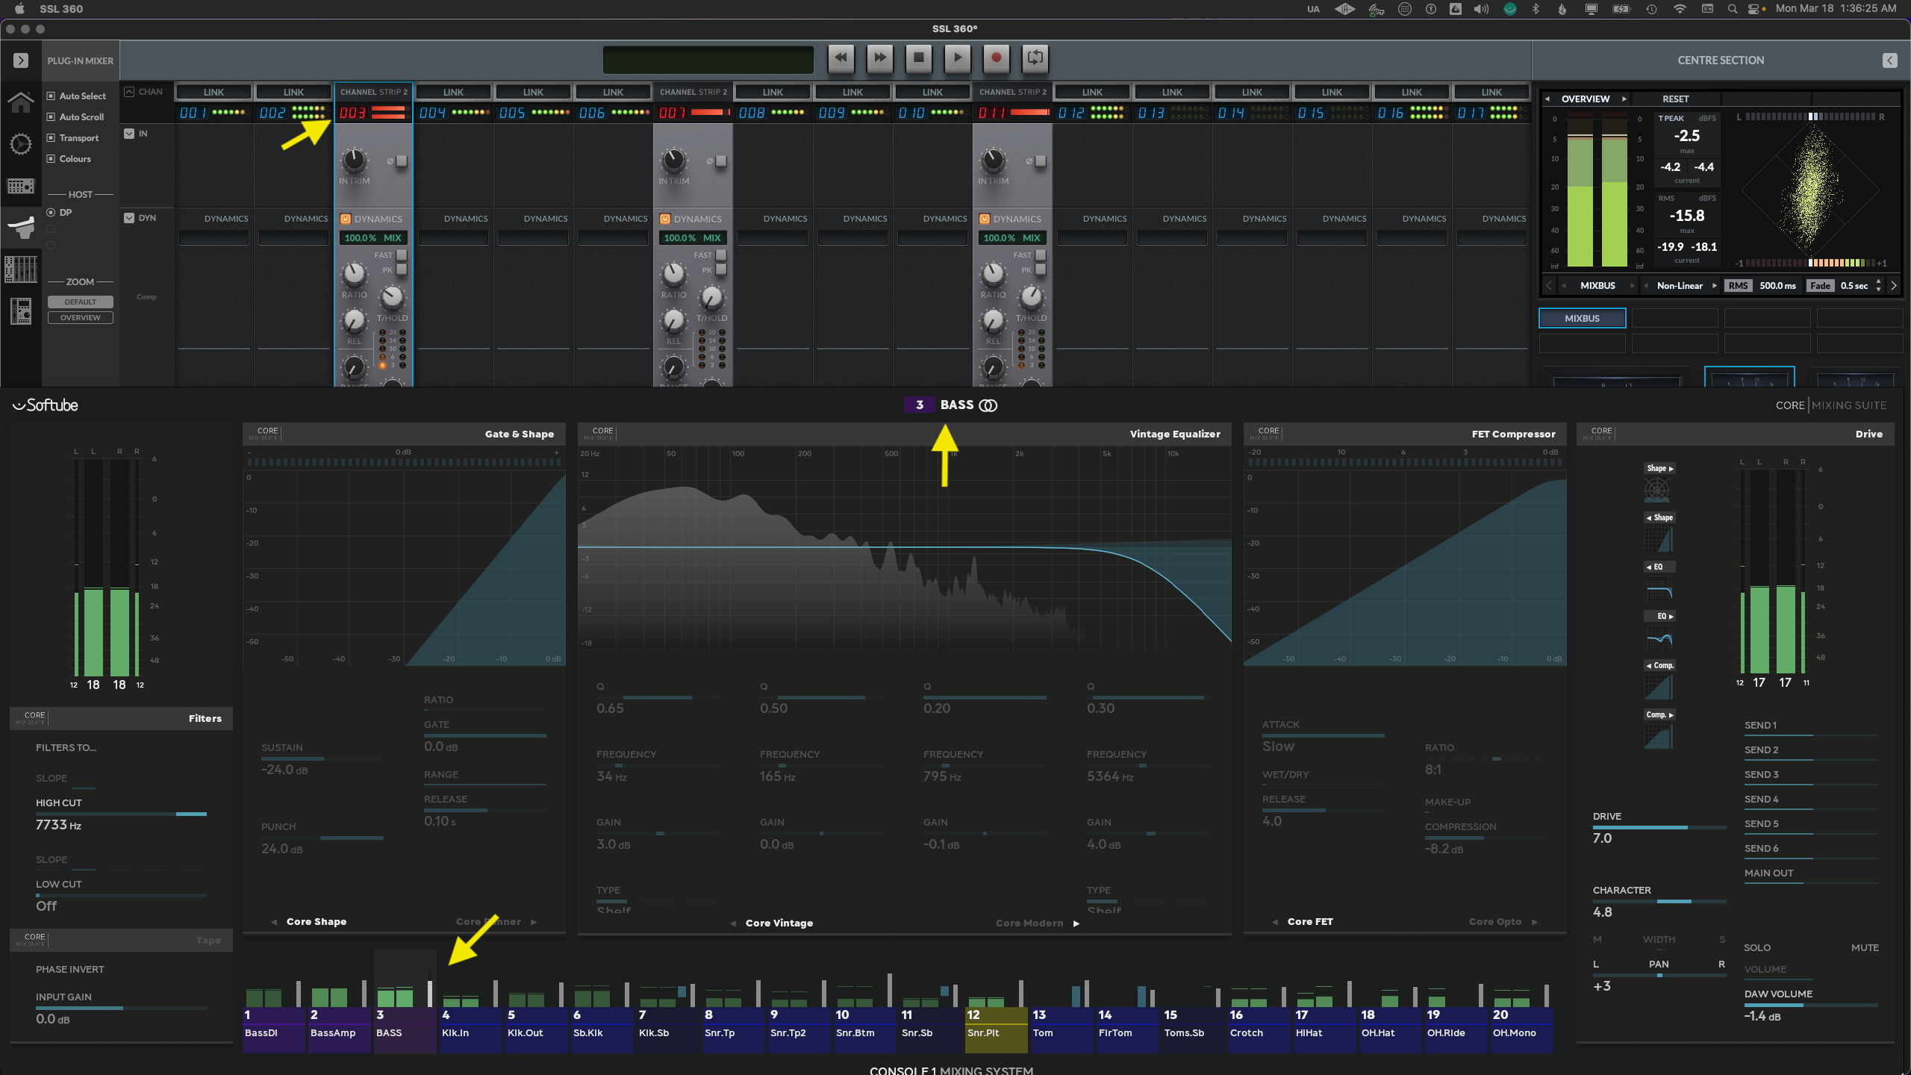Click the fast-forward transport button
Screen dimensions: 1911x1075
[880, 58]
